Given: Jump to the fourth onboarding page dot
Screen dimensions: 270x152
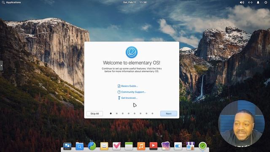Looking at the screenshot, I should (129, 114).
